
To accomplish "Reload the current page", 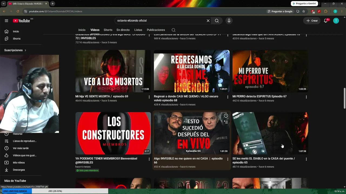I will click(18, 11).
